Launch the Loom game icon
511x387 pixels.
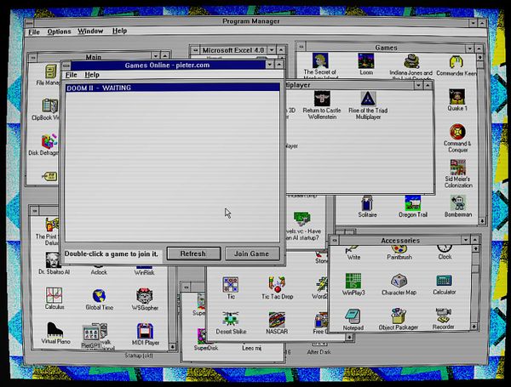366,61
